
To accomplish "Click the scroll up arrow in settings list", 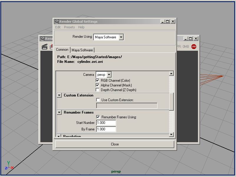I will click(x=171, y=73).
